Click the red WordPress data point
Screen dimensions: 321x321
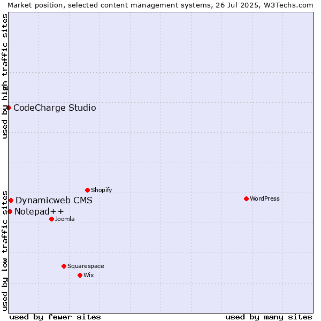coord(246,198)
